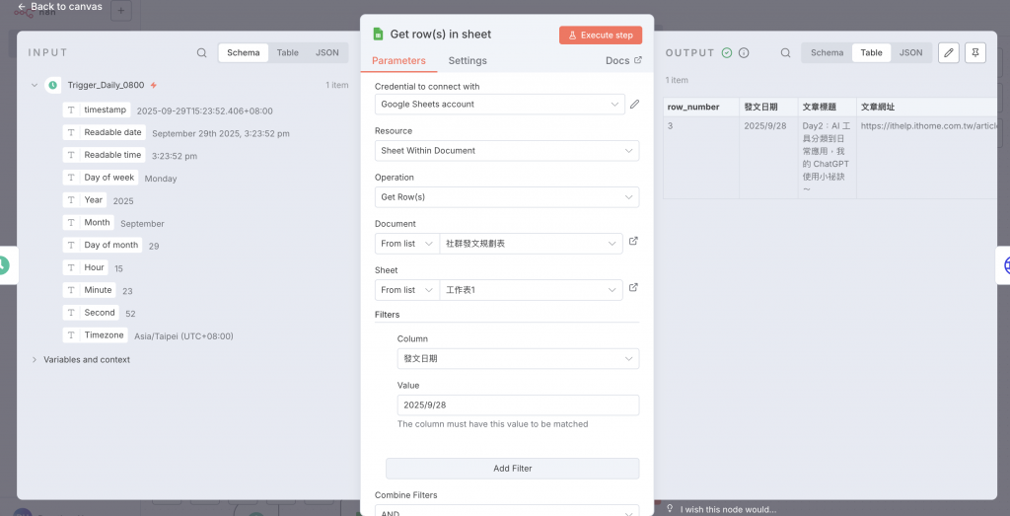Click the Readable date type icon

pos(71,133)
